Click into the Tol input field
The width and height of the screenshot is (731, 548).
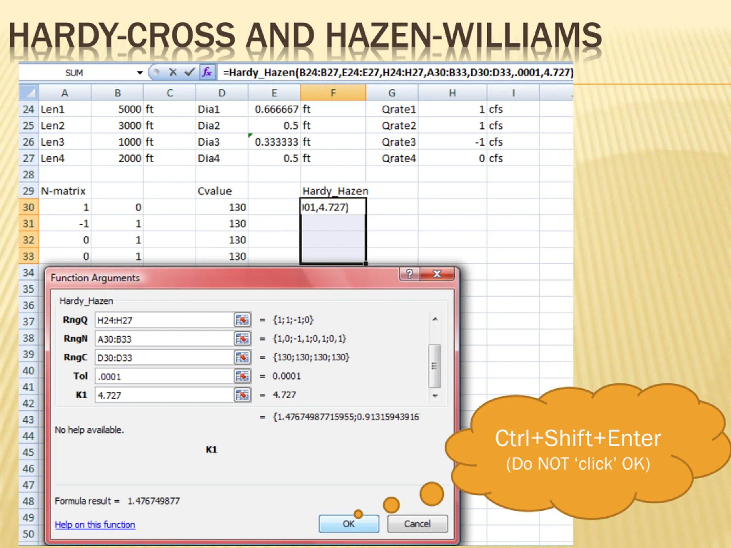point(164,376)
